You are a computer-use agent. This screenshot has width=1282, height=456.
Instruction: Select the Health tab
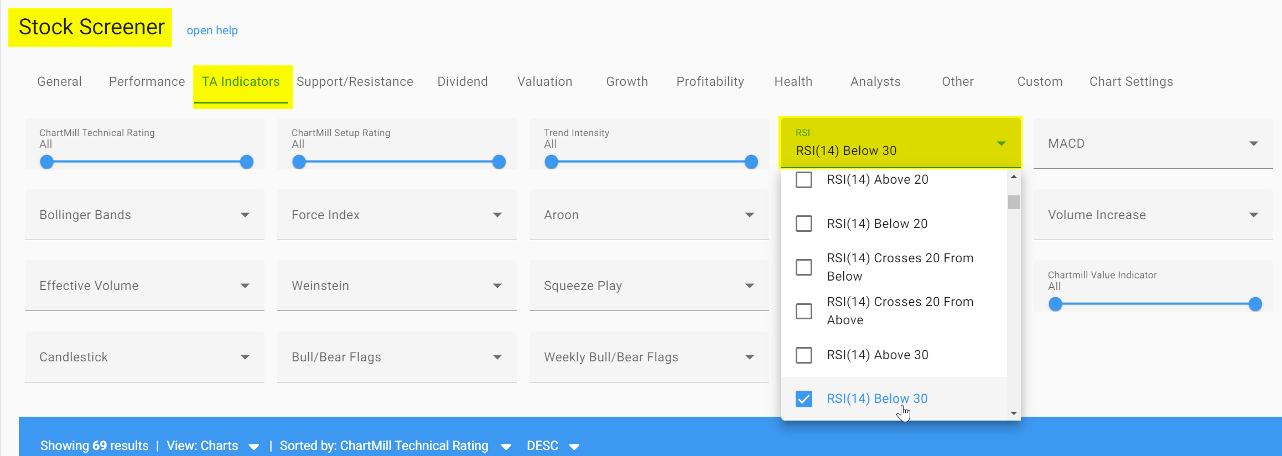point(793,81)
